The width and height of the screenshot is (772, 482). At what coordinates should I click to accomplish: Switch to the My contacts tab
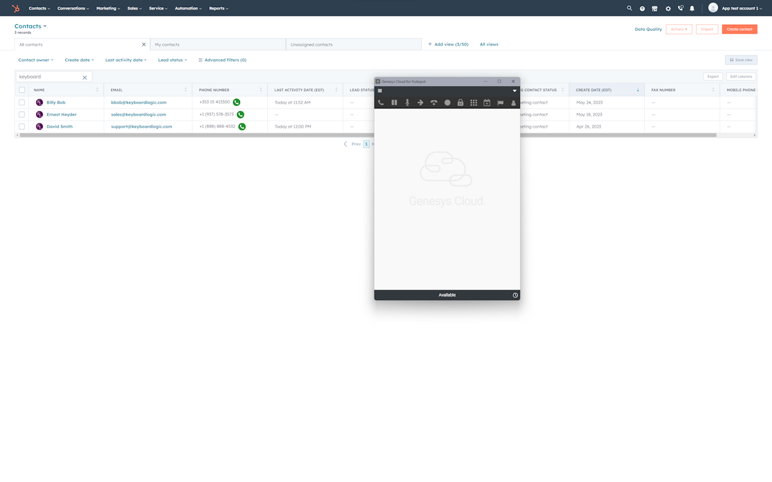[x=217, y=45]
